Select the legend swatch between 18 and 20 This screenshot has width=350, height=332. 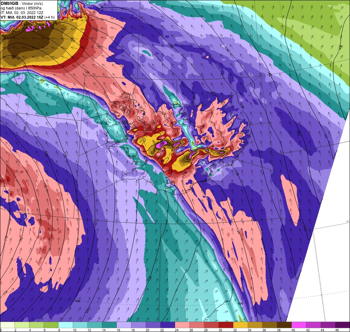click(138, 325)
